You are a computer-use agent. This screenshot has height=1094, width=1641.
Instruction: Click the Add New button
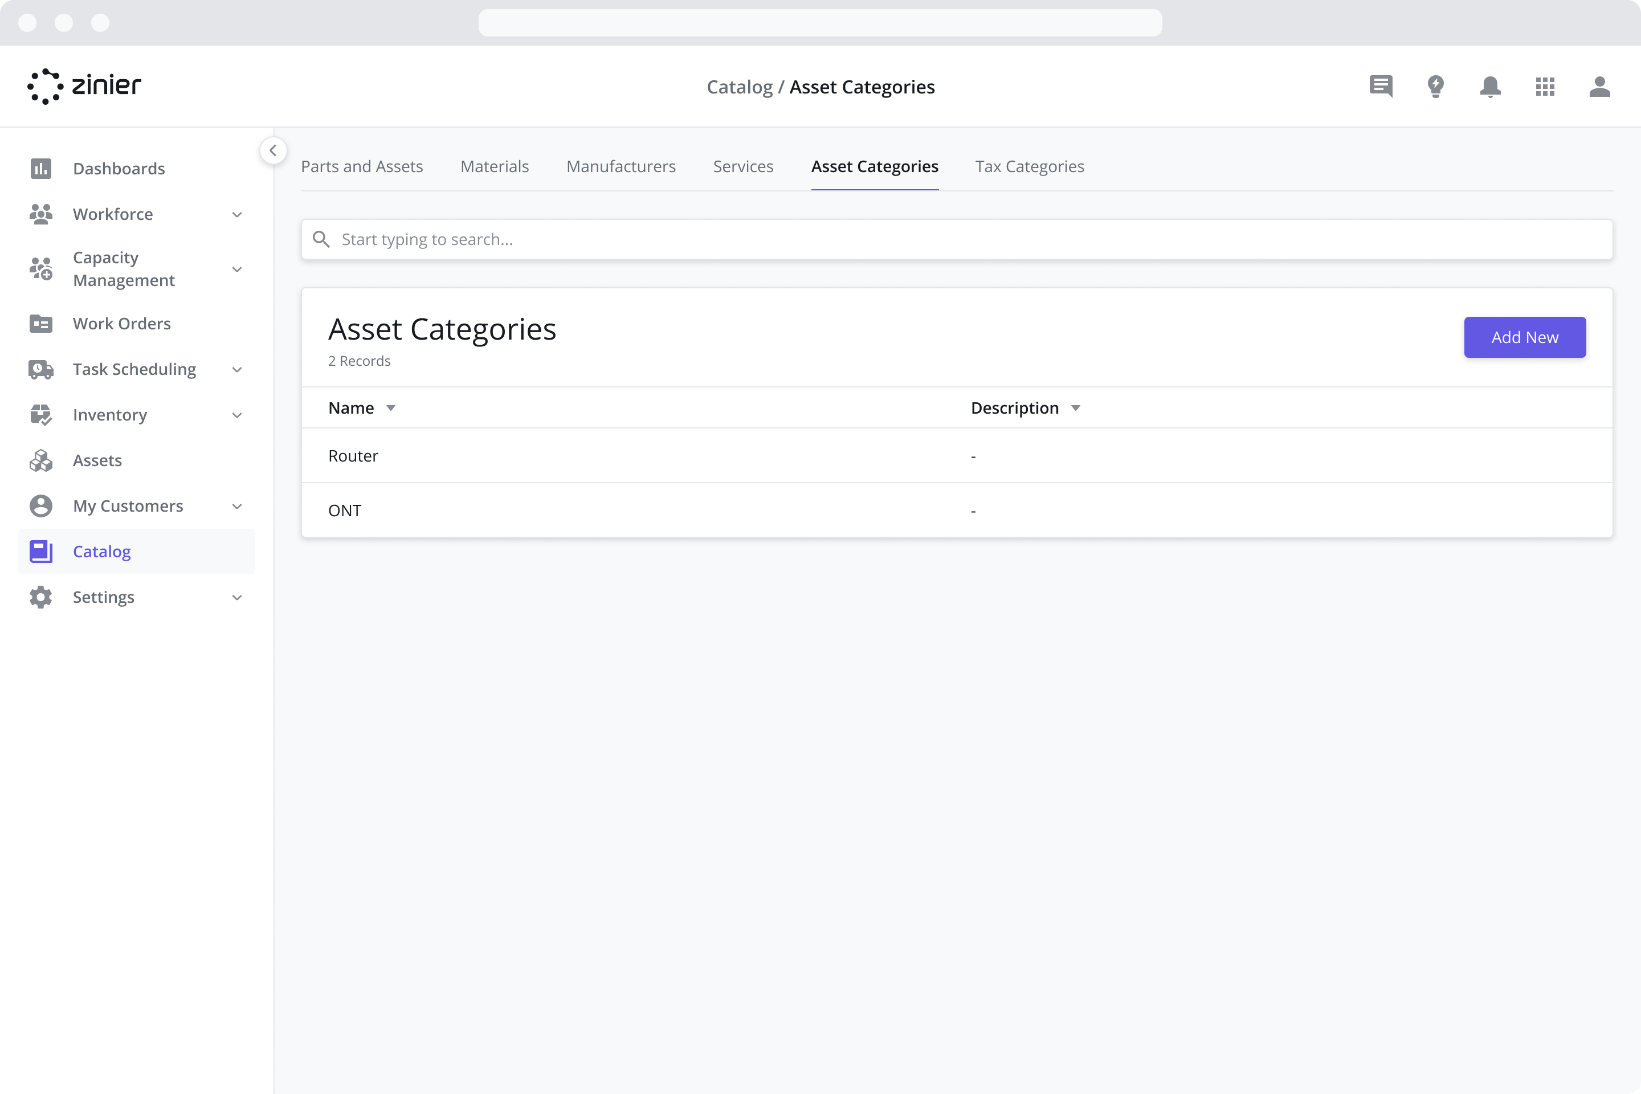coord(1525,337)
